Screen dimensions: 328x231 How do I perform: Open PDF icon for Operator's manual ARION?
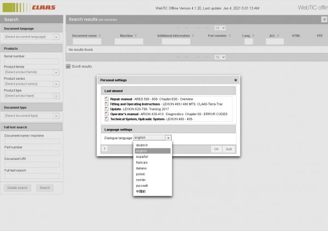[x=107, y=114]
